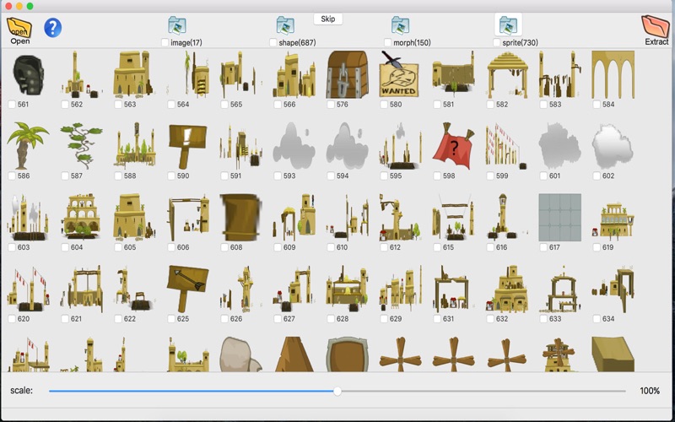The width and height of the screenshot is (675, 422).
Task: Select the red flag towers sprite 620
Action: pyautogui.click(x=29, y=289)
